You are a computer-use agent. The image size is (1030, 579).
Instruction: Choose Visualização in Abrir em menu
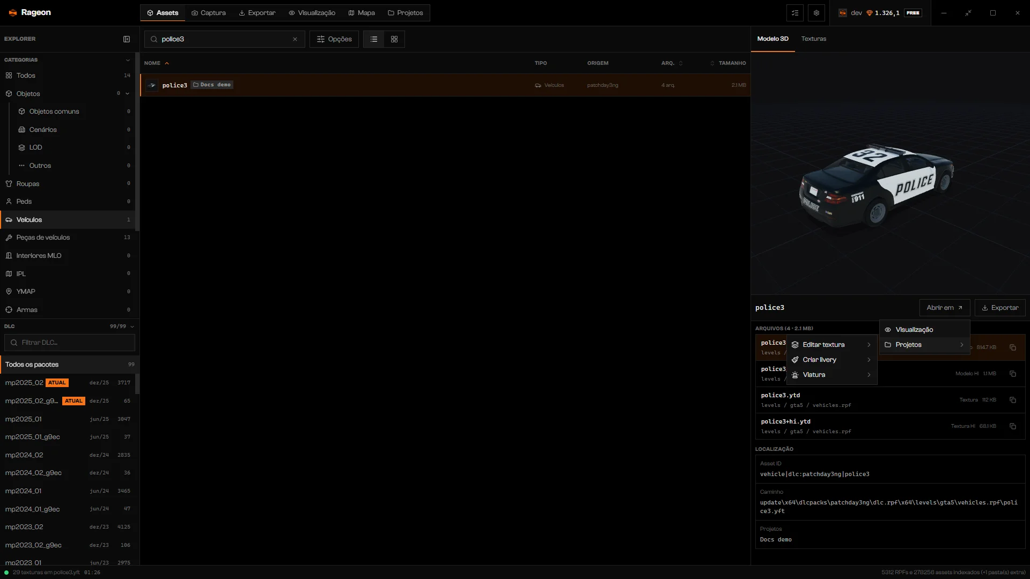click(924, 330)
